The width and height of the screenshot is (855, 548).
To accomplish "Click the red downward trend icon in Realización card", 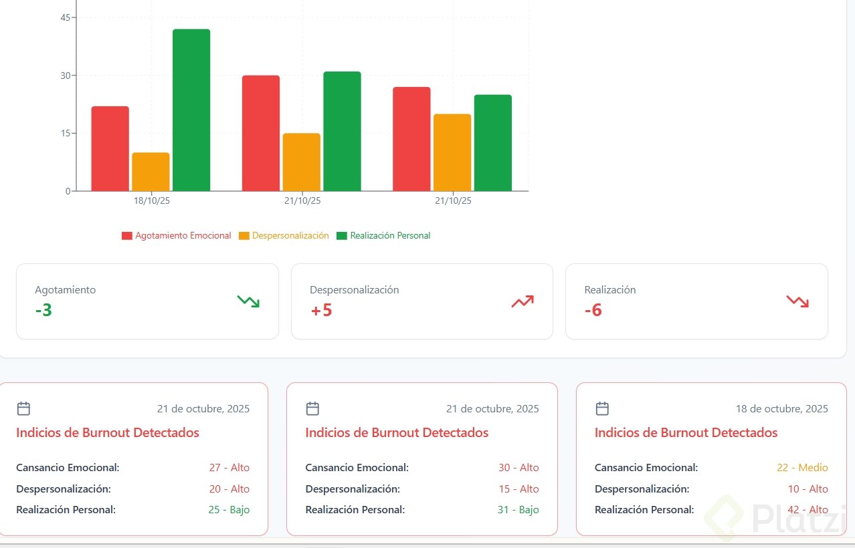I will click(x=797, y=301).
